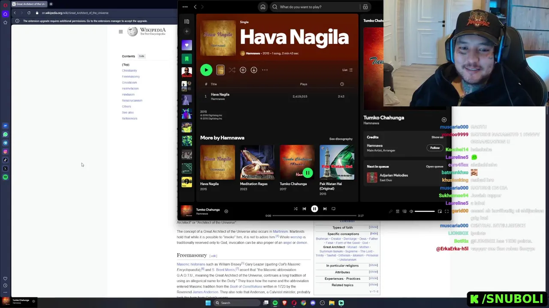The height and width of the screenshot is (308, 549).
Task: Skip to previous track
Action: 304,209
